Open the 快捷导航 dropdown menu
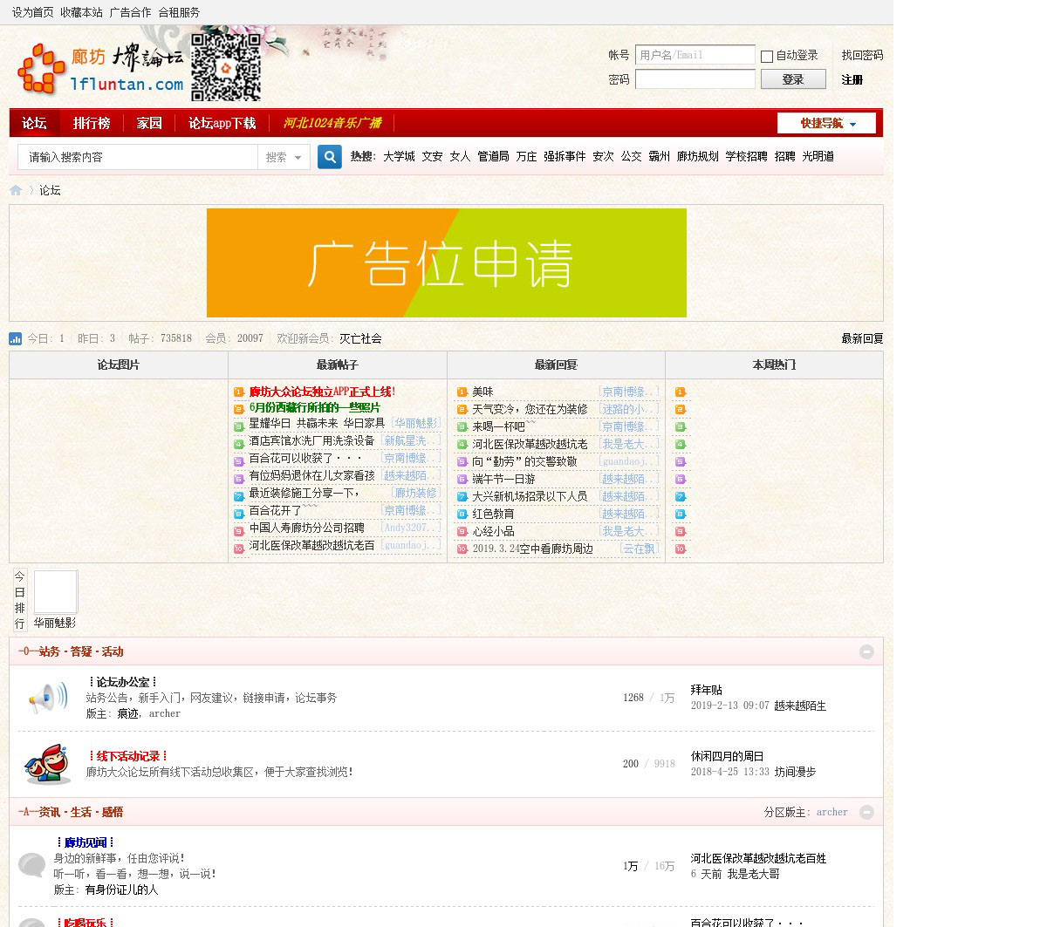 tap(826, 123)
